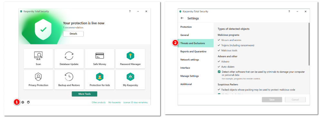Close the main Kaspersky window

(x=146, y=12)
